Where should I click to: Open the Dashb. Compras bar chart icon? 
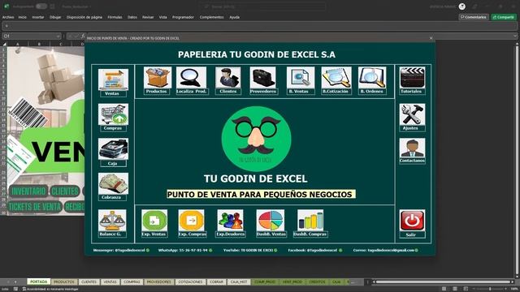pos(310,220)
